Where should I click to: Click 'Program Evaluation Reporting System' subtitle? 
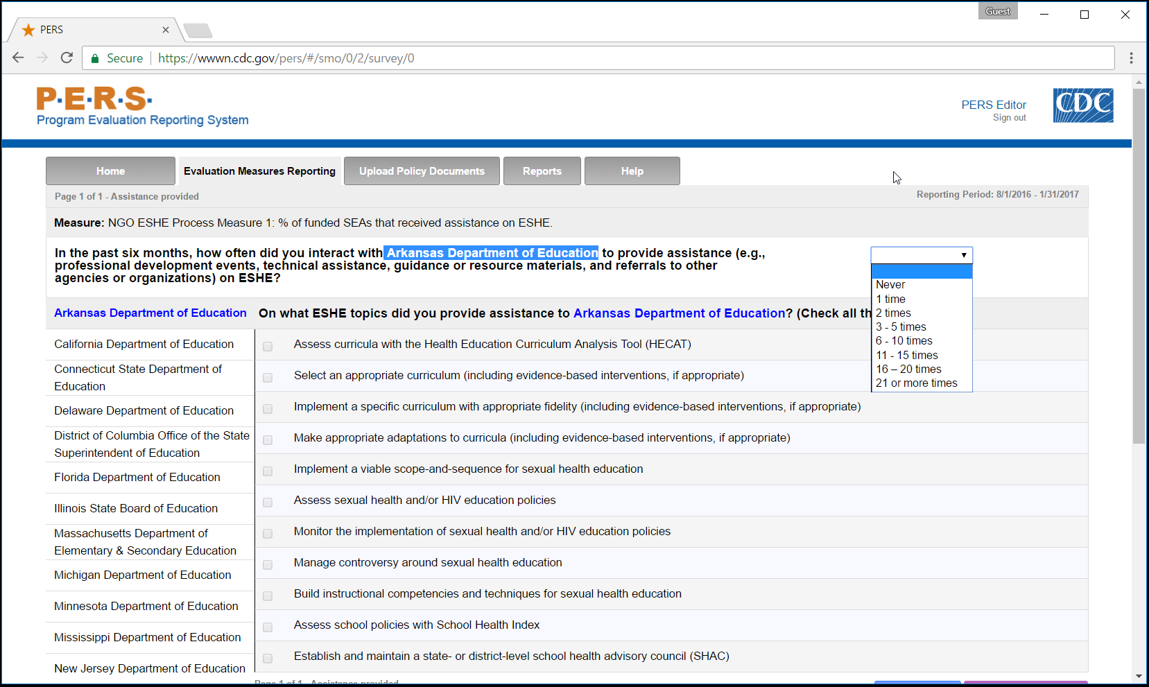click(142, 120)
